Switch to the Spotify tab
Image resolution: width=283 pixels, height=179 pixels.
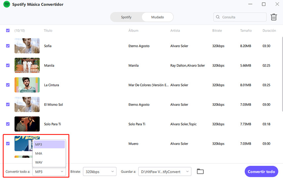tap(126, 17)
